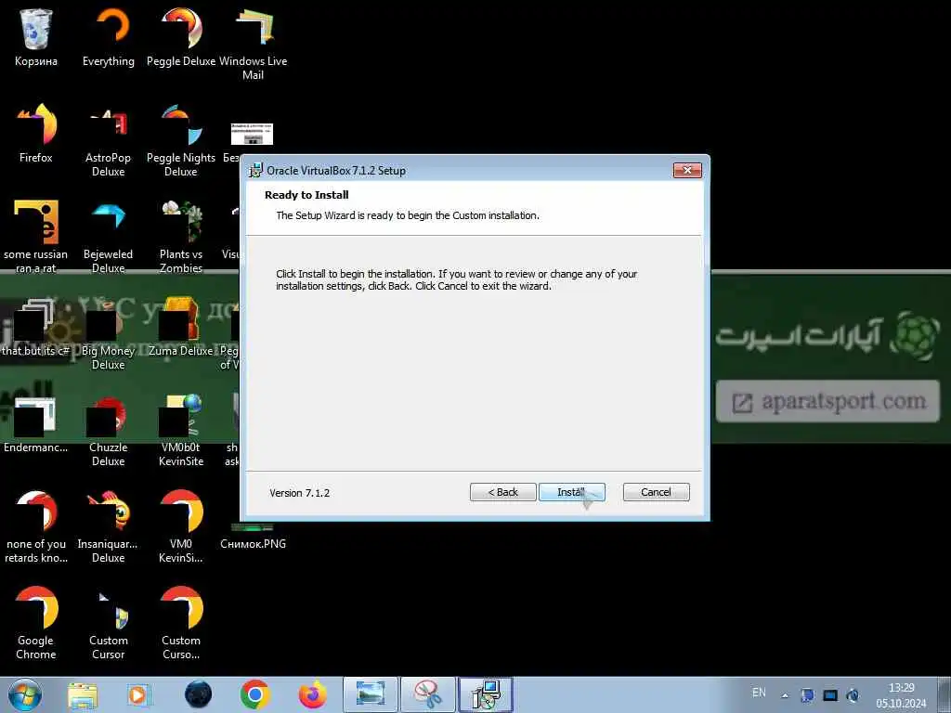Image resolution: width=951 pixels, height=713 pixels.
Task: Open the Windows Start menu
Action: click(25, 694)
